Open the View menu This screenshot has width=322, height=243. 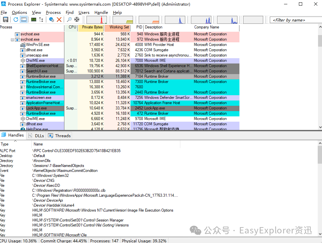(36, 13)
